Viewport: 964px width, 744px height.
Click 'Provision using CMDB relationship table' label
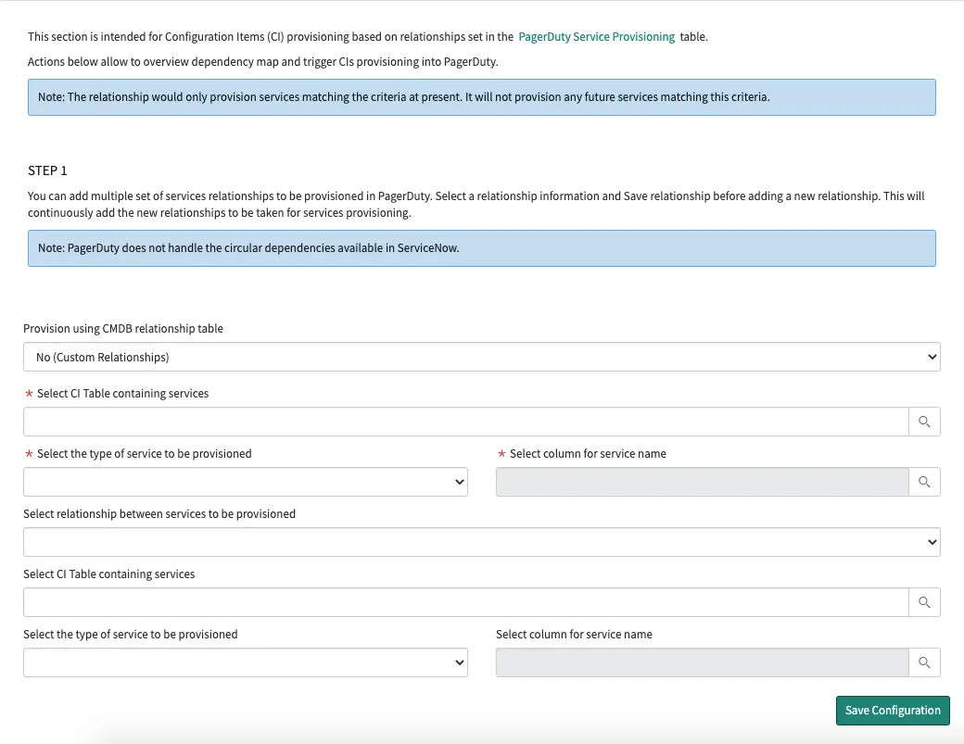[123, 329]
